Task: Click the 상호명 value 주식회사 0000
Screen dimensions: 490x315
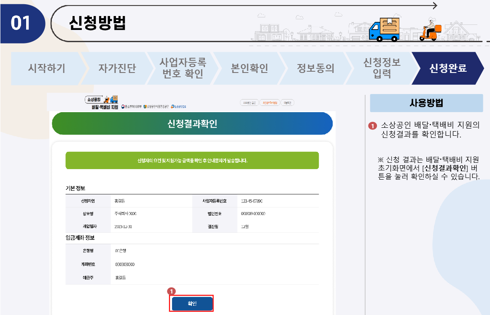Action: point(125,214)
